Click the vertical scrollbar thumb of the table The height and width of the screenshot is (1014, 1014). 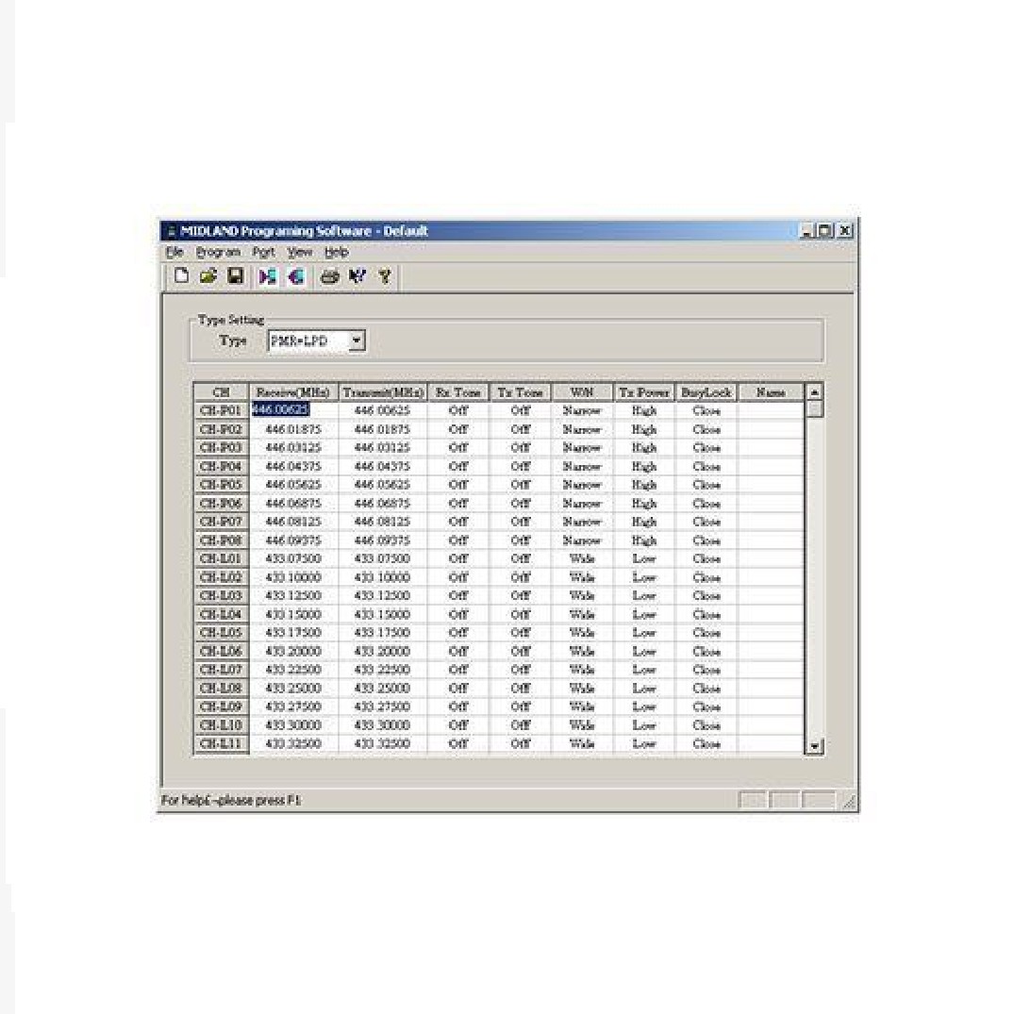pos(815,409)
